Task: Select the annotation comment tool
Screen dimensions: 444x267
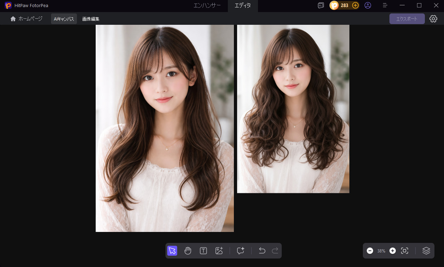Action: 240,251
